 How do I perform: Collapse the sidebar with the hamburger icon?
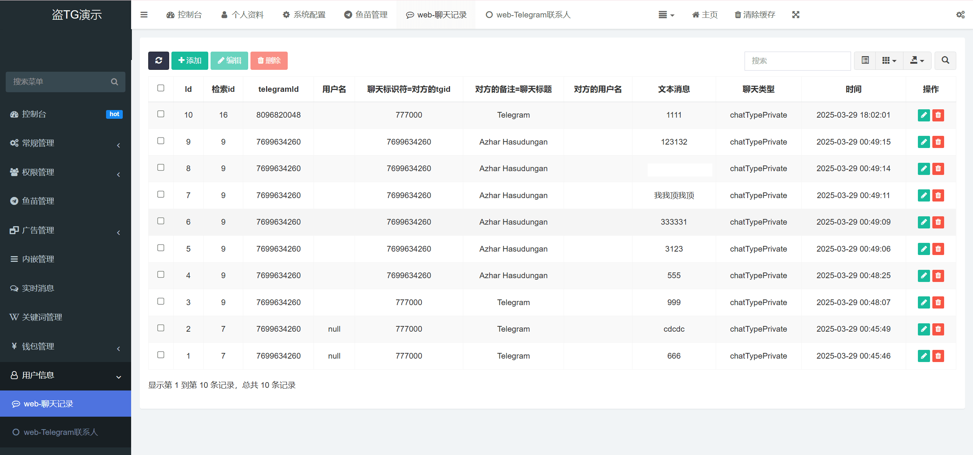144,14
